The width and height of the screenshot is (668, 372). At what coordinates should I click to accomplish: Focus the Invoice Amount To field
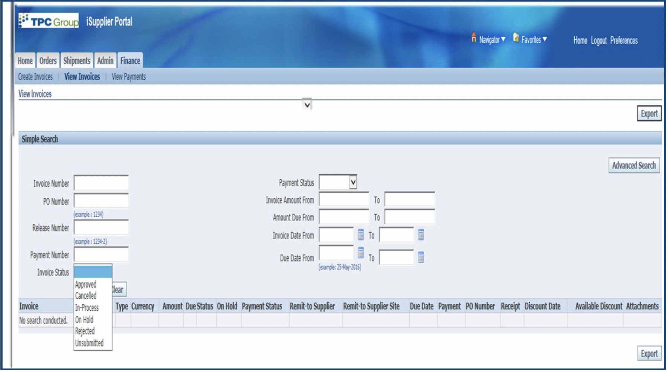[x=410, y=200]
